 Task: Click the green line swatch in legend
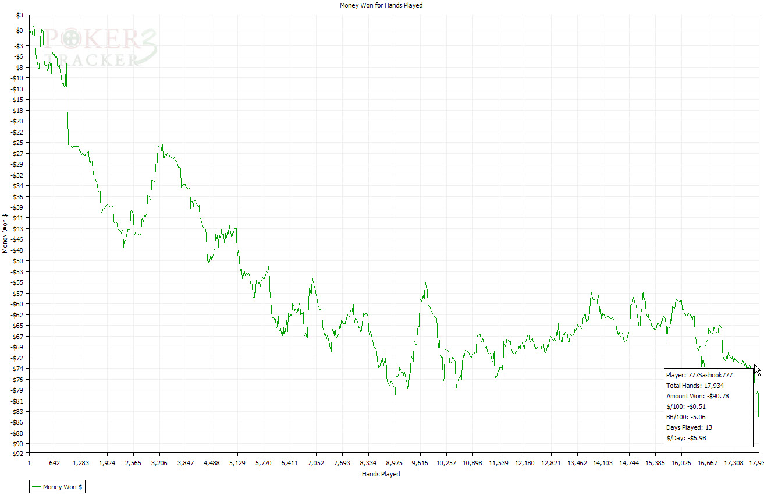point(36,487)
